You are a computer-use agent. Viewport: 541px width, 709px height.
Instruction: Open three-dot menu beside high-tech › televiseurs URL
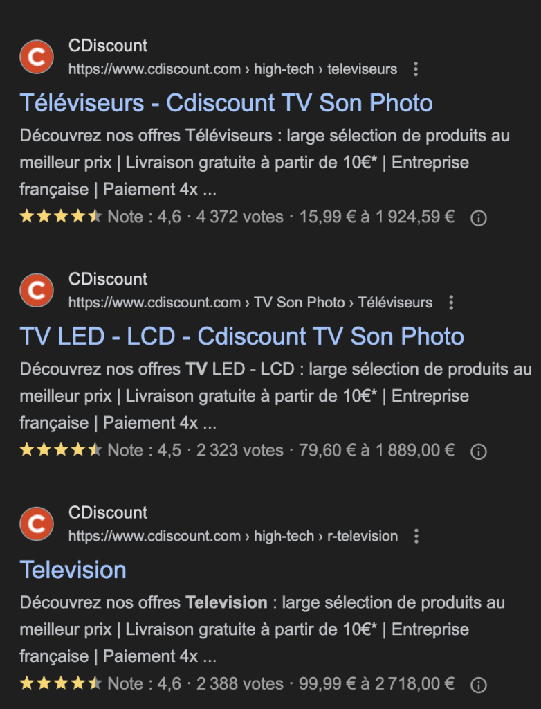(415, 69)
